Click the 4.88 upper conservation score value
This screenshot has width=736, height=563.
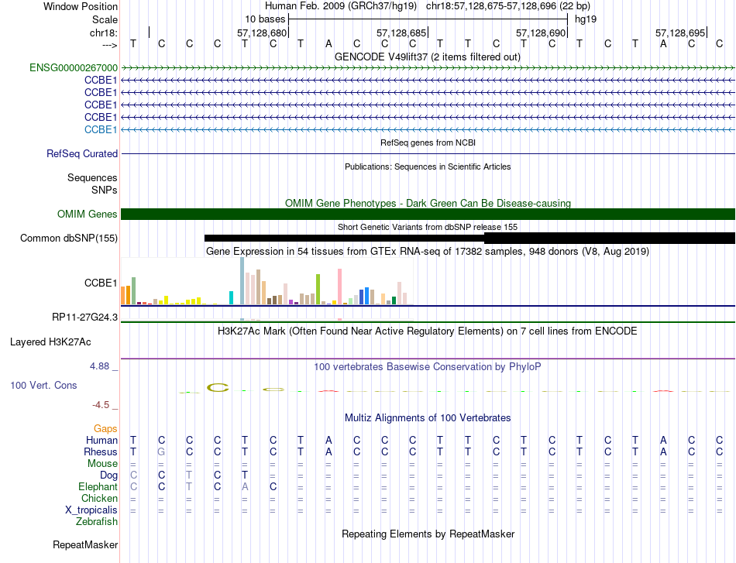point(100,366)
